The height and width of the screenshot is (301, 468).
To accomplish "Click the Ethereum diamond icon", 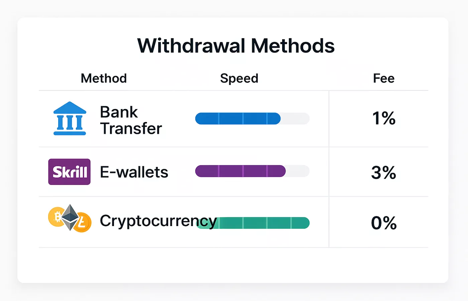I will (70, 217).
